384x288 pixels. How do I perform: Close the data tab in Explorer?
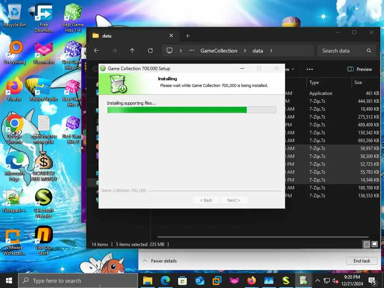tap(171, 36)
